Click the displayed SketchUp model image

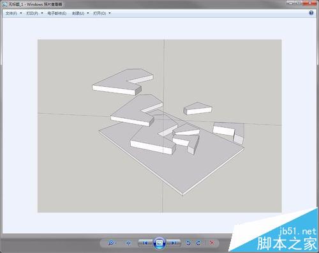pyautogui.click(x=159, y=126)
